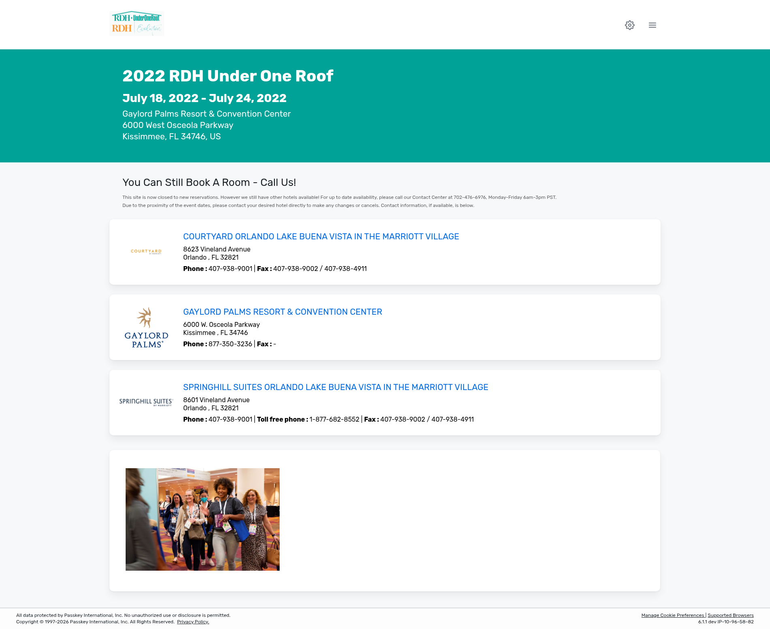The height and width of the screenshot is (629, 770).
Task: Click the event dates 'July 18, 2022 - July 24, 2022'
Action: tap(204, 98)
